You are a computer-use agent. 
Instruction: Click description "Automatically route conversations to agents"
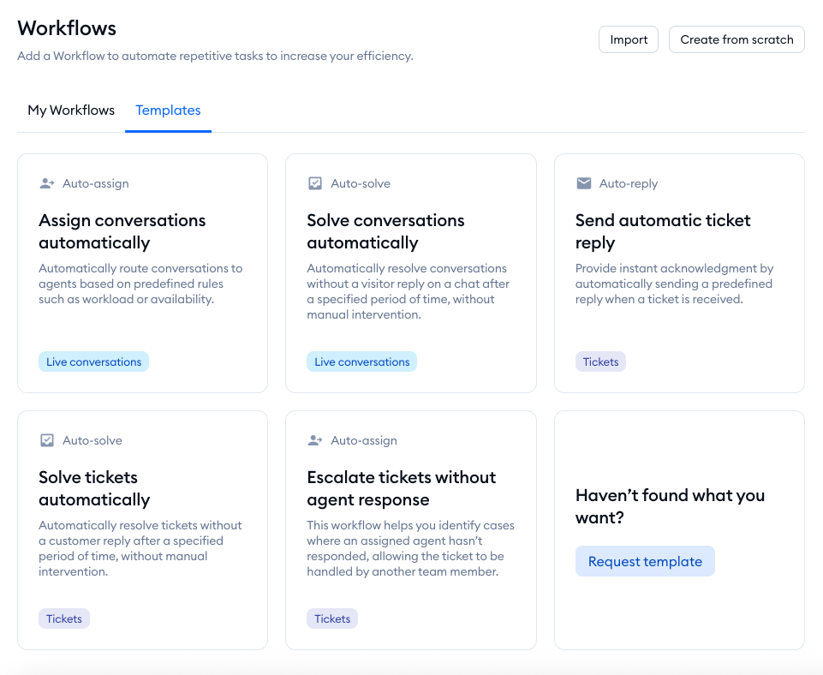[140, 284]
